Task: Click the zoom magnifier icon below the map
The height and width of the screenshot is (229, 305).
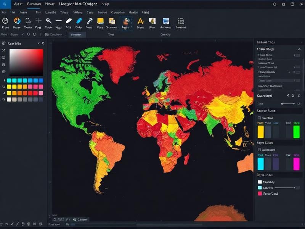Action: 74,219
